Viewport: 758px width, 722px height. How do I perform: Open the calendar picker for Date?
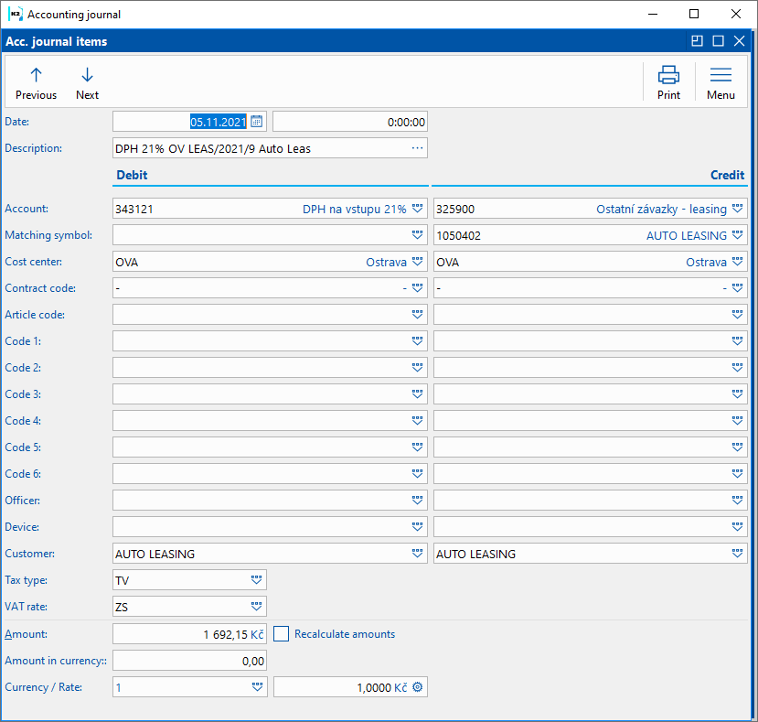pos(257,122)
